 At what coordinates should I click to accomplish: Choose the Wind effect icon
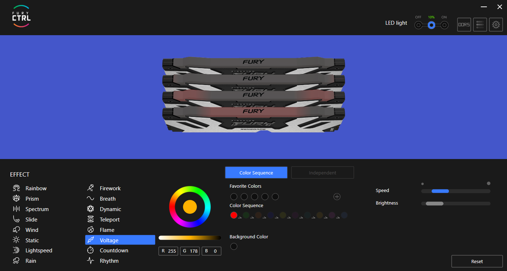click(16, 230)
